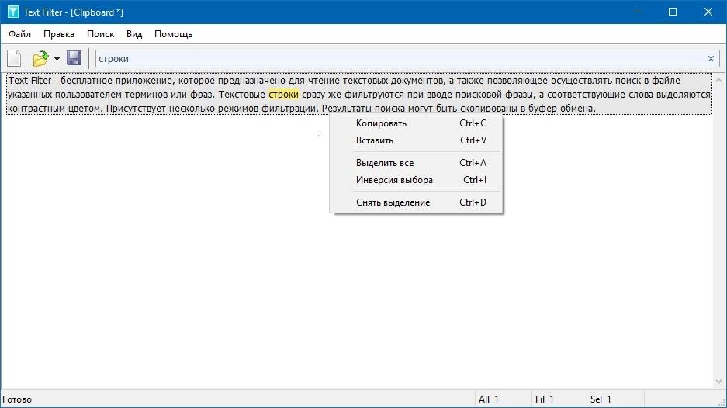
Task: Click the Sel 1 status bar entry
Action: click(x=601, y=399)
